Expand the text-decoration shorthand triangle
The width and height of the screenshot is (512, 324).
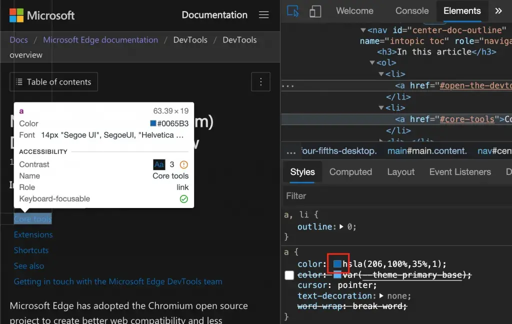[x=381, y=296]
